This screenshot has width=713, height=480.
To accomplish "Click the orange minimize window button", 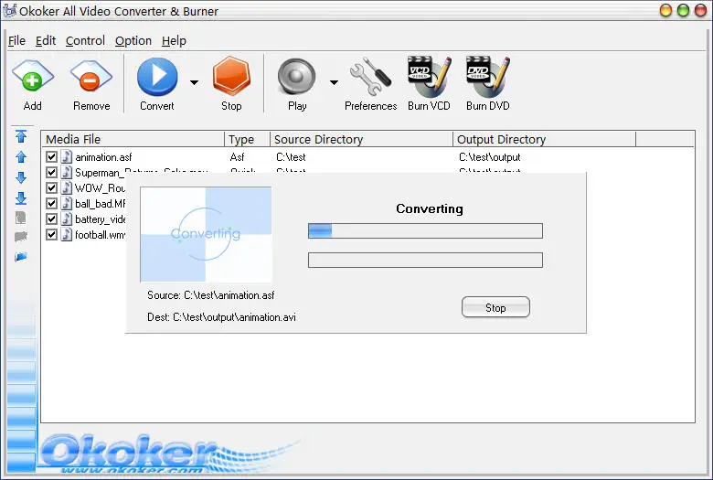I will tap(665, 10).
